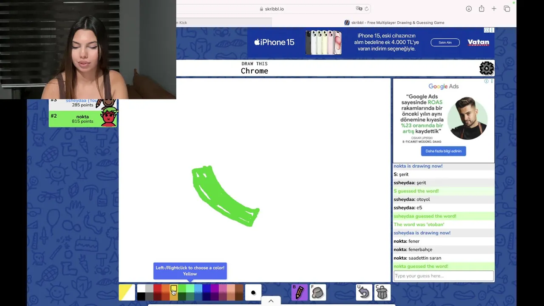The image size is (544, 306).
Task: Click the Safari share icon
Action: coord(482,8)
